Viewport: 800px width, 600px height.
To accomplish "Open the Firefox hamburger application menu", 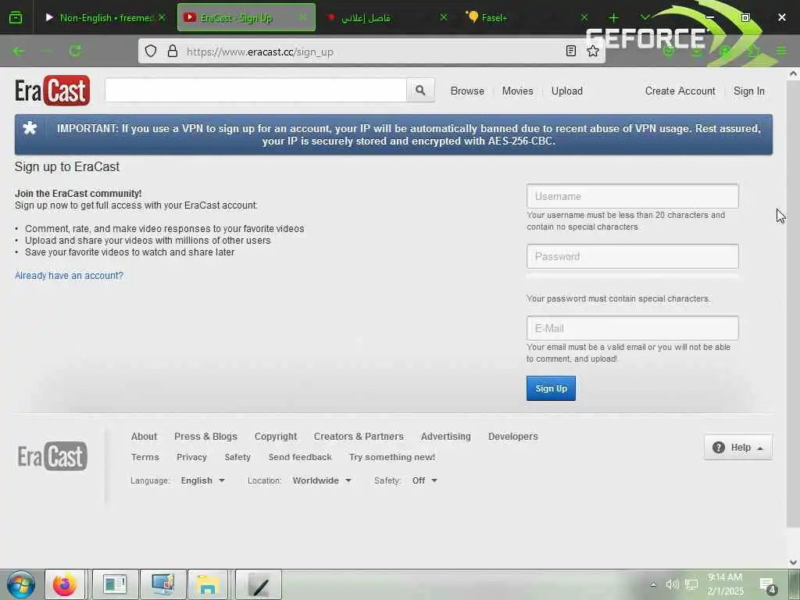I will (781, 51).
